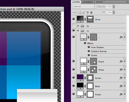Switch to the Paths tab

tap(99, 2)
